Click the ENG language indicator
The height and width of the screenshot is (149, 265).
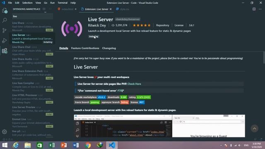click(x=246, y=145)
